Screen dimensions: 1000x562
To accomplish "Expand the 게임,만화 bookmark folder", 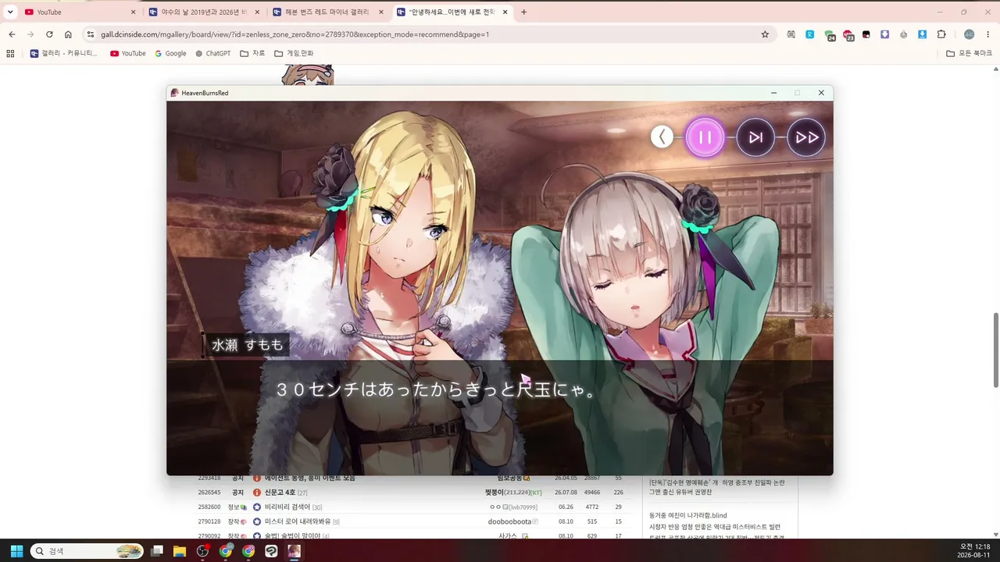I will (294, 53).
